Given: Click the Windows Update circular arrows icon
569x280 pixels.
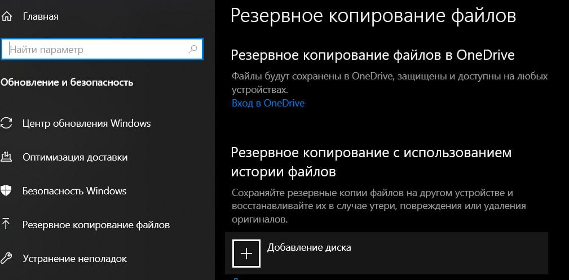Looking at the screenshot, I should pos(7,123).
